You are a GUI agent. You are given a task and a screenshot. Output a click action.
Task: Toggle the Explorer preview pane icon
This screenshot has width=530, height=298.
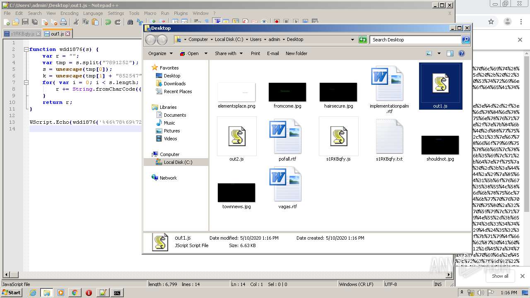click(450, 53)
